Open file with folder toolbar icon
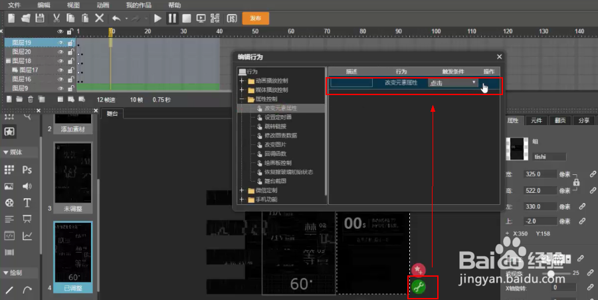The image size is (598, 300). tap(25, 18)
